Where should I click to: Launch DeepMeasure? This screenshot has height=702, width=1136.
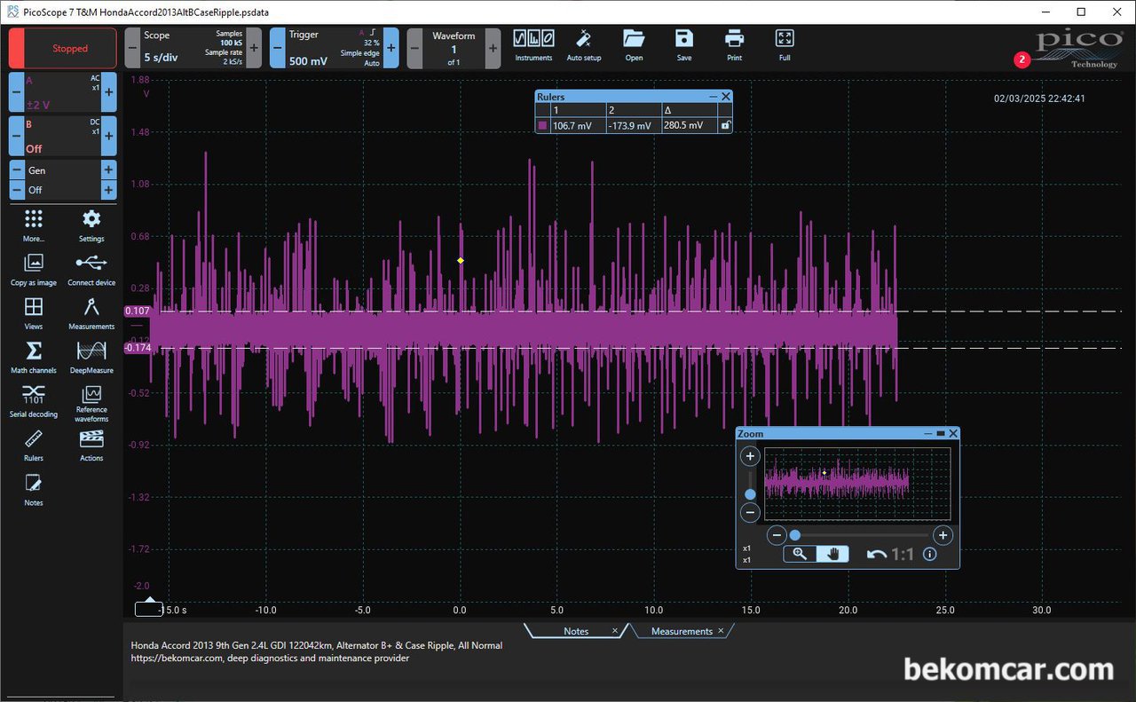tap(91, 358)
